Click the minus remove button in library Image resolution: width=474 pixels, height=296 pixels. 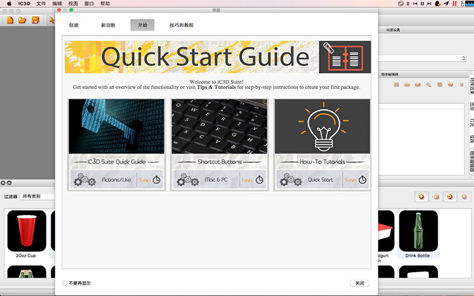(464, 197)
